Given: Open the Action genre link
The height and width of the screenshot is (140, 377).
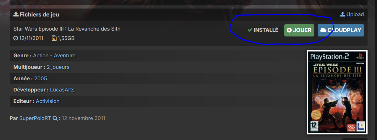Looking at the screenshot, I should point(41,56).
